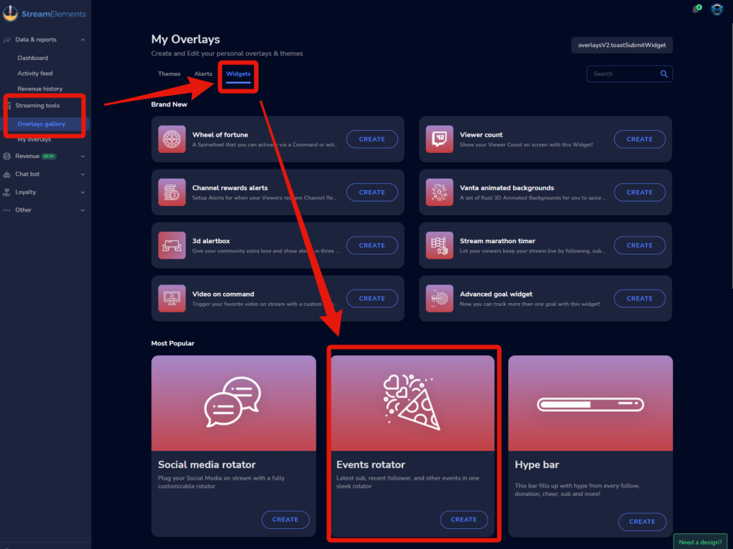
Task: Click the Hype bar progress image
Action: (591, 405)
